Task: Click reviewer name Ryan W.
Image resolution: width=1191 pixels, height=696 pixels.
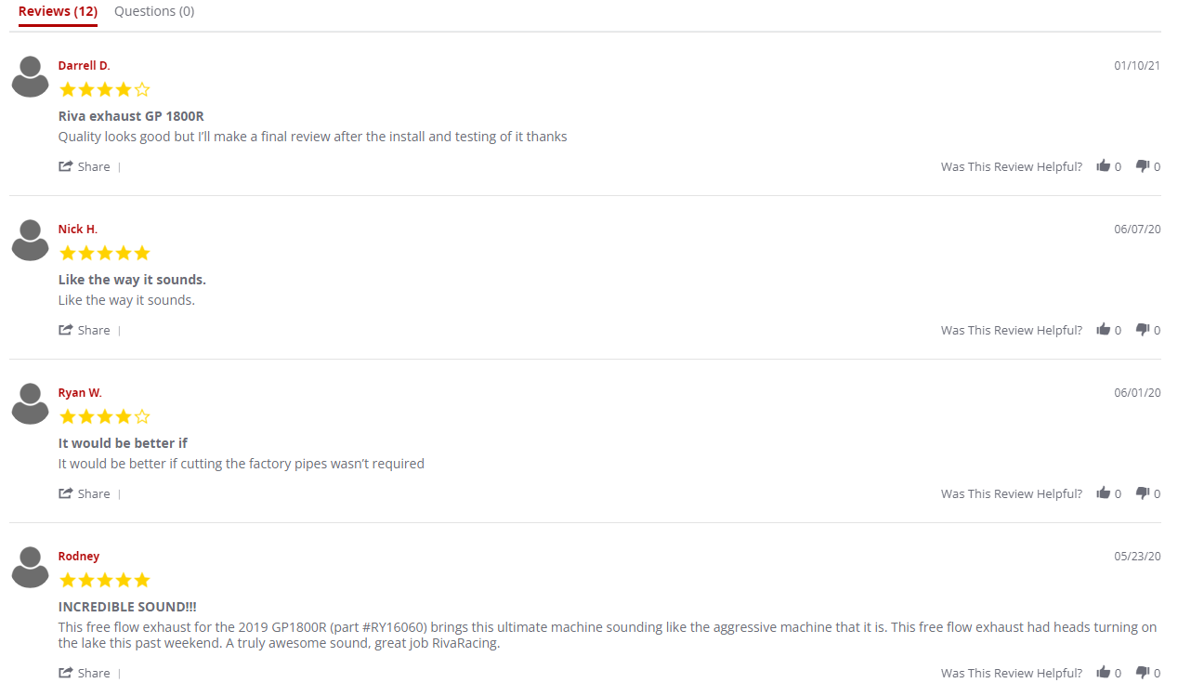Action: coord(80,393)
